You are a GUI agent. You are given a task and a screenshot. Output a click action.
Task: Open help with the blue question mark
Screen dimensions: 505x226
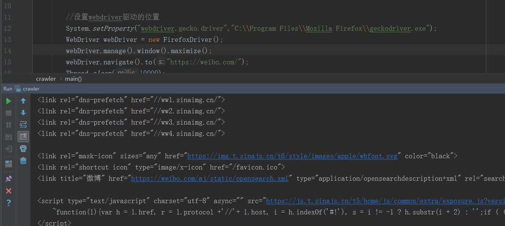pyautogui.click(x=8, y=203)
